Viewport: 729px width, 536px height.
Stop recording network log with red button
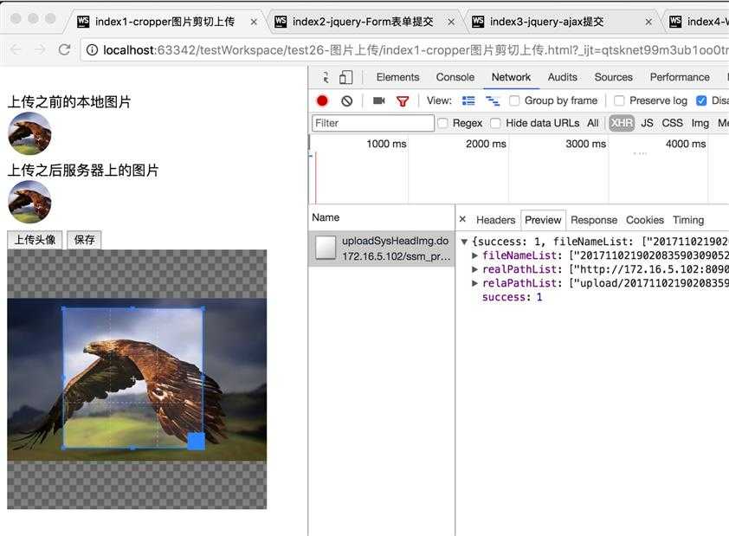pyautogui.click(x=322, y=100)
